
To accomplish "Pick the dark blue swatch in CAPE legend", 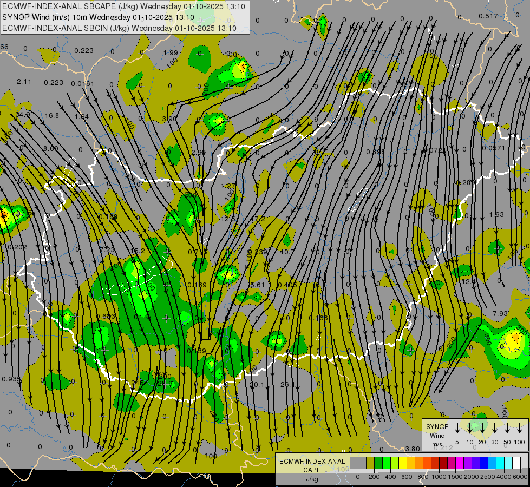I will pyautogui.click(x=484, y=463).
